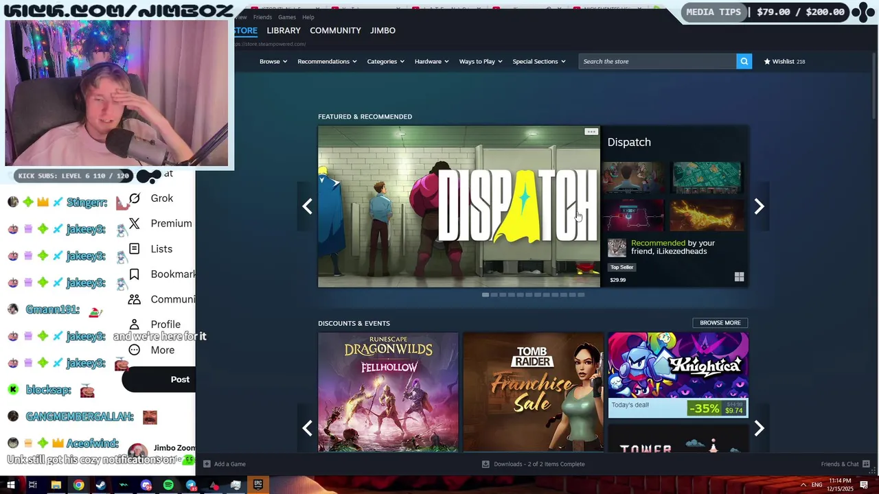Viewport: 879px width, 494px height.
Task: Open the top-right Dispatch screenshot thumbnail
Action: click(x=707, y=178)
